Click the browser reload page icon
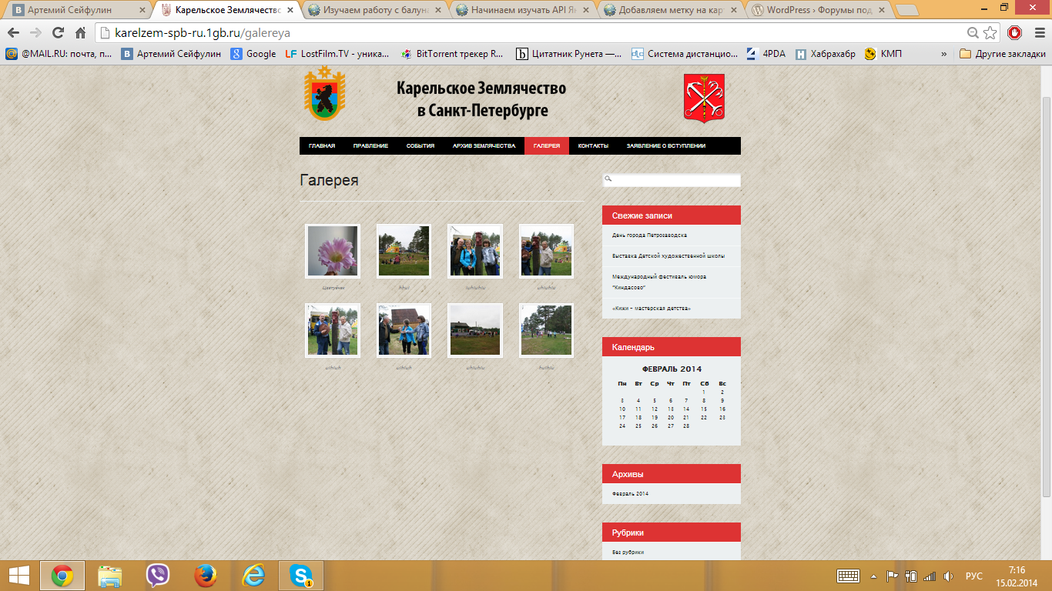Image resolution: width=1052 pixels, height=591 pixels. pos(58,33)
